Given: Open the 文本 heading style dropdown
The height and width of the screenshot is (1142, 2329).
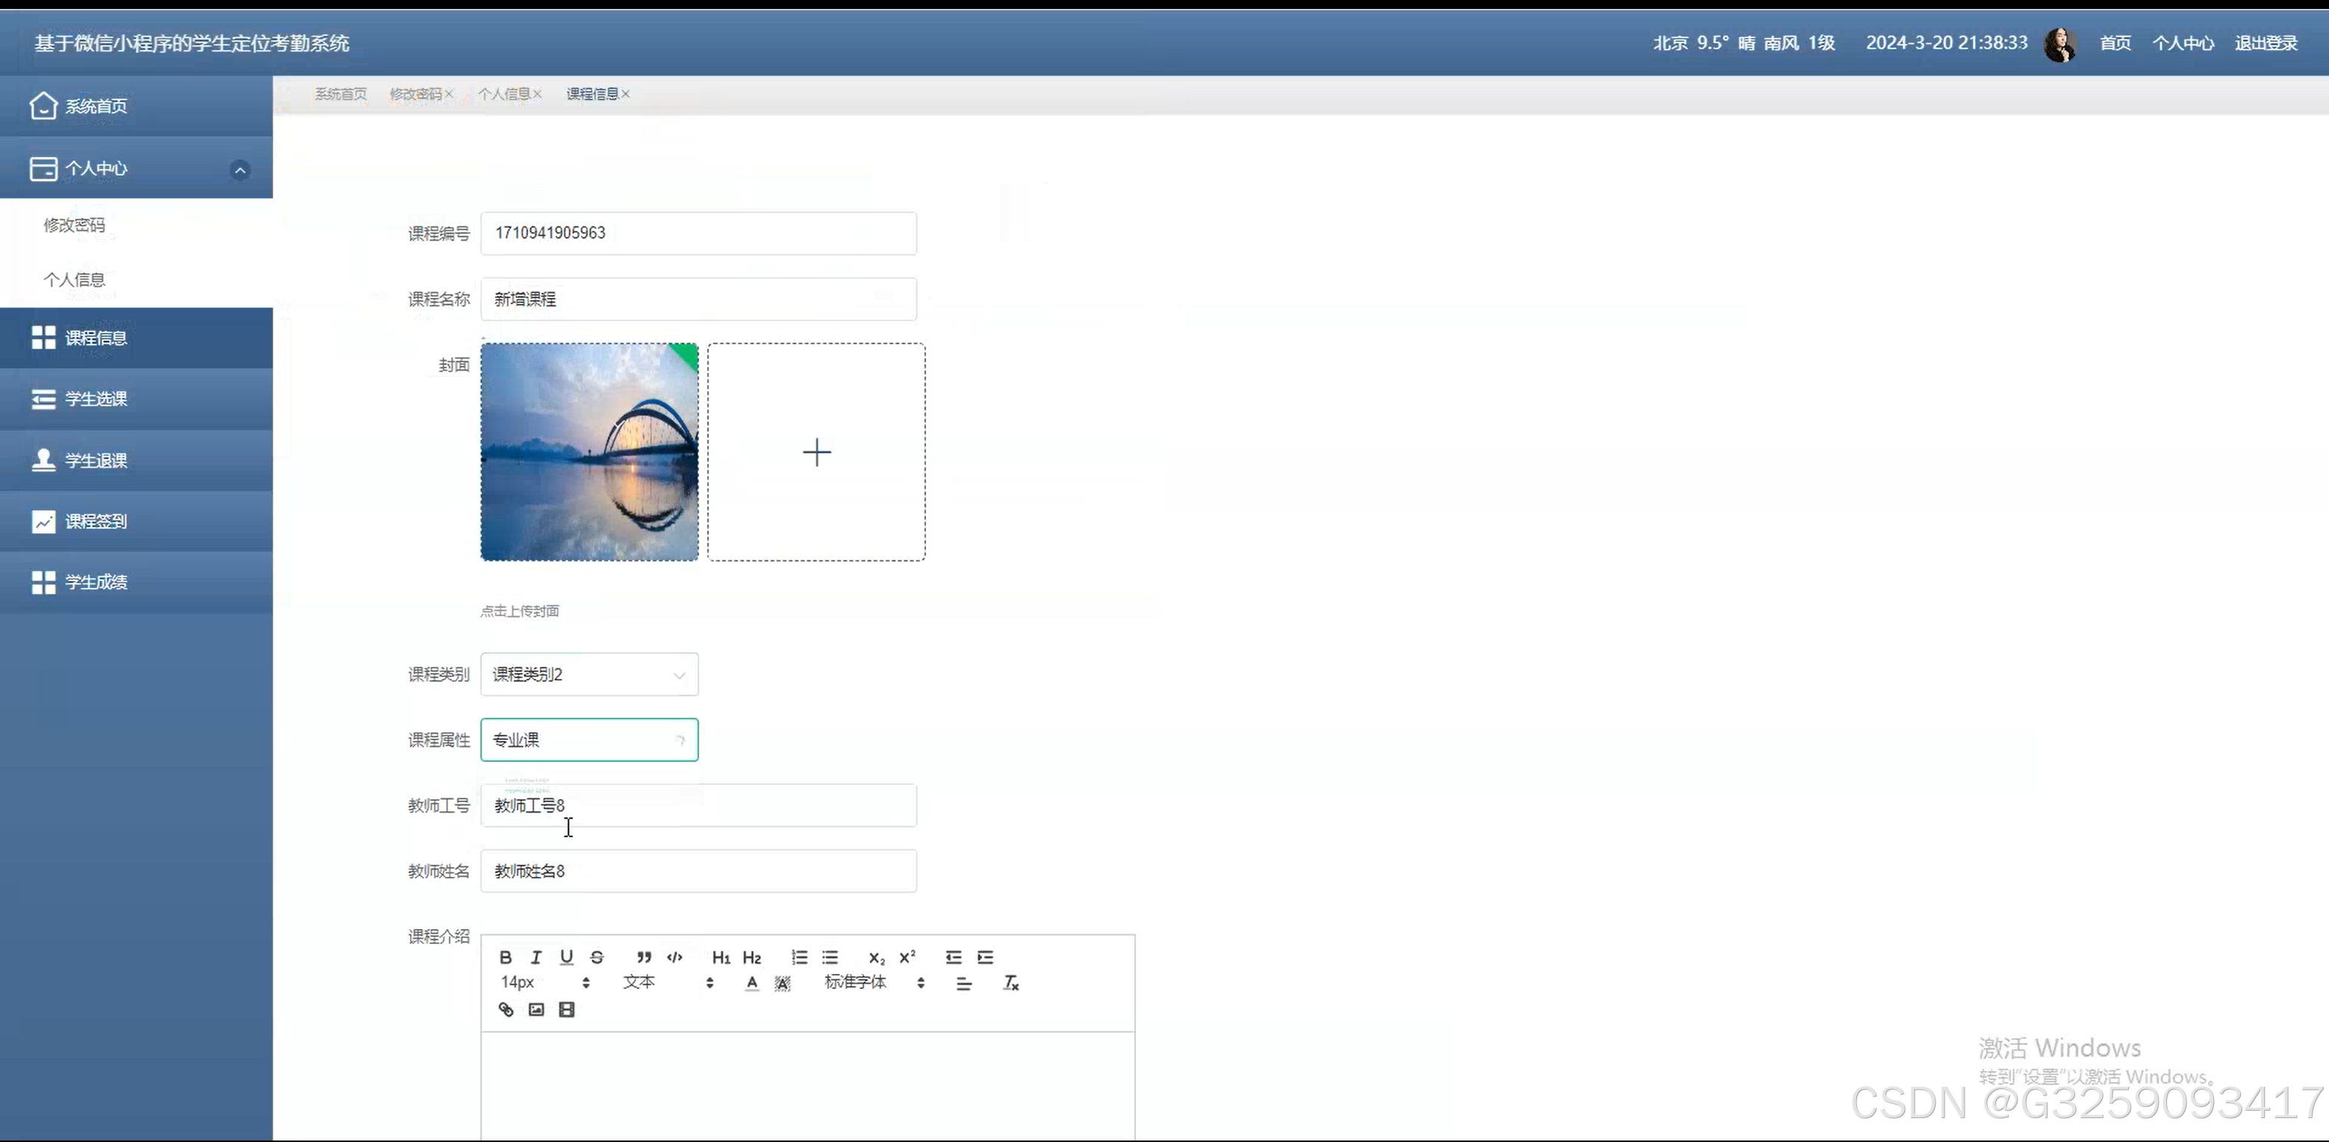Looking at the screenshot, I should click(x=668, y=983).
